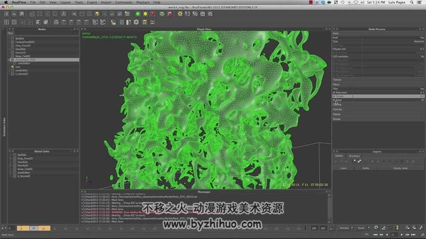Select the highlighted Tension parameter row

378,96
